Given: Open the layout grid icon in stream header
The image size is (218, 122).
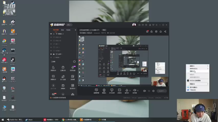Looking at the screenshot, I should click(156, 31).
